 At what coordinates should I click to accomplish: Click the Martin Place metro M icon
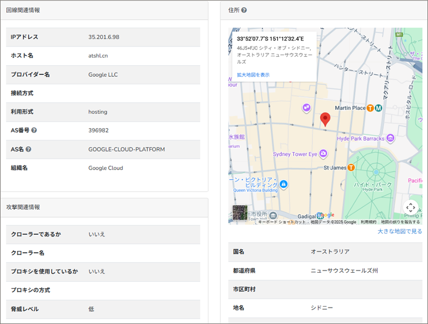pos(378,108)
